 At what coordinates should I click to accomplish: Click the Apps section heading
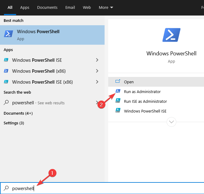(8, 50)
